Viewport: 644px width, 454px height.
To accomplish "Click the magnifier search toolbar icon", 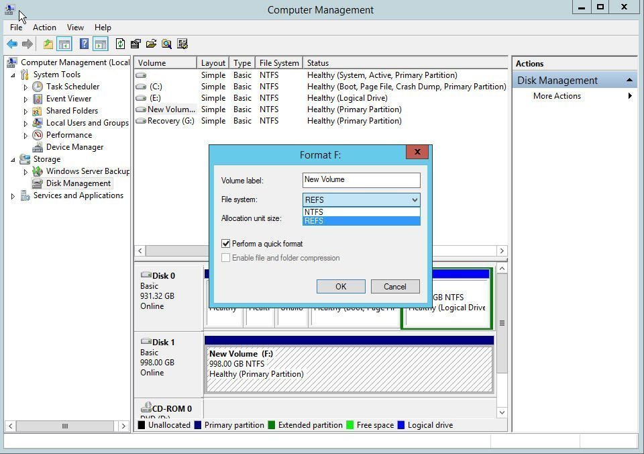I will pyautogui.click(x=167, y=44).
